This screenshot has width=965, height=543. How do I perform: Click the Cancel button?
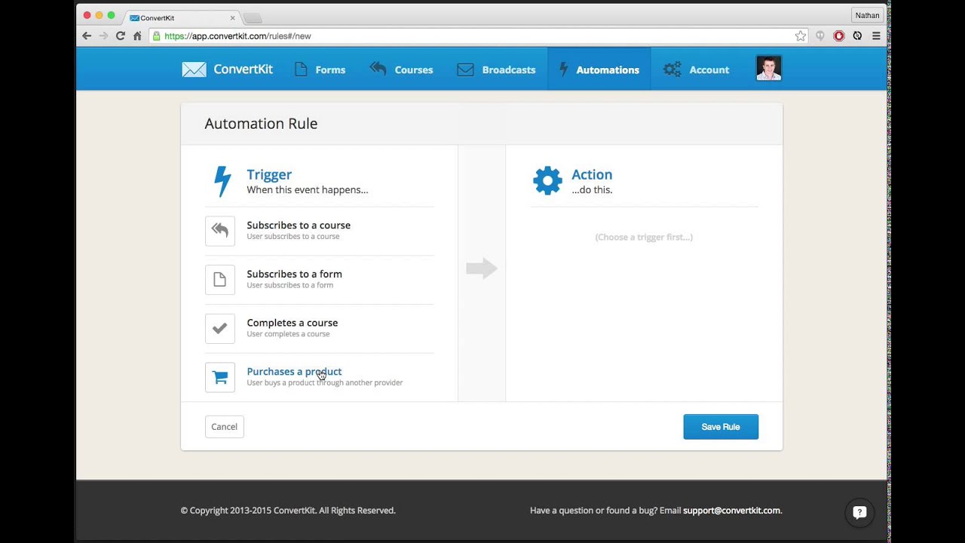(224, 427)
